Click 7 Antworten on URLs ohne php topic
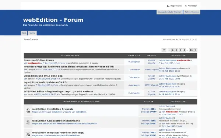The image size is (221, 138). point(134,77)
